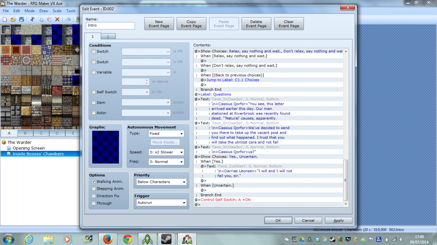This screenshot has height=245, width=437.
Task: Click the red Delete X icon
Action: click(57, 19)
